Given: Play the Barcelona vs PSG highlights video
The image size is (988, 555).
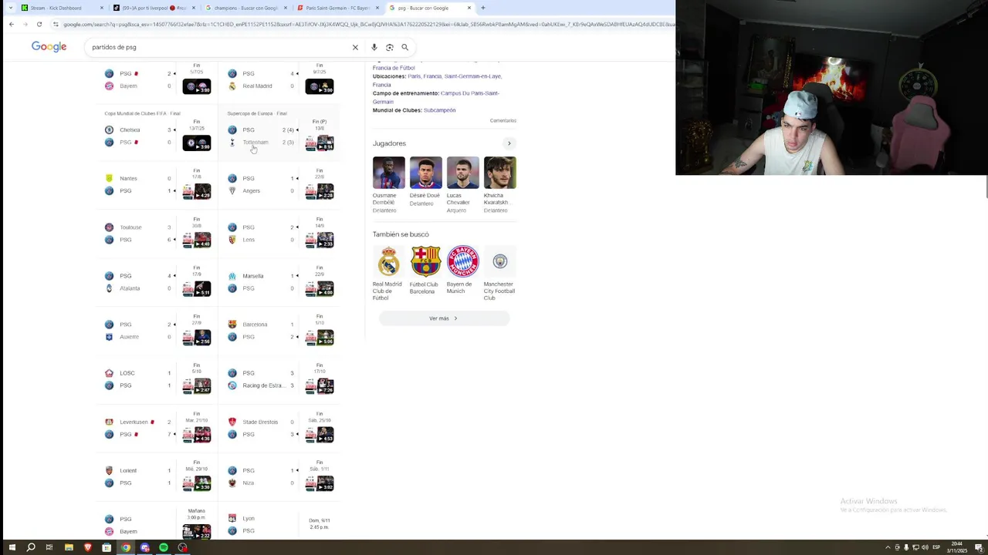Looking at the screenshot, I should pyautogui.click(x=320, y=338).
